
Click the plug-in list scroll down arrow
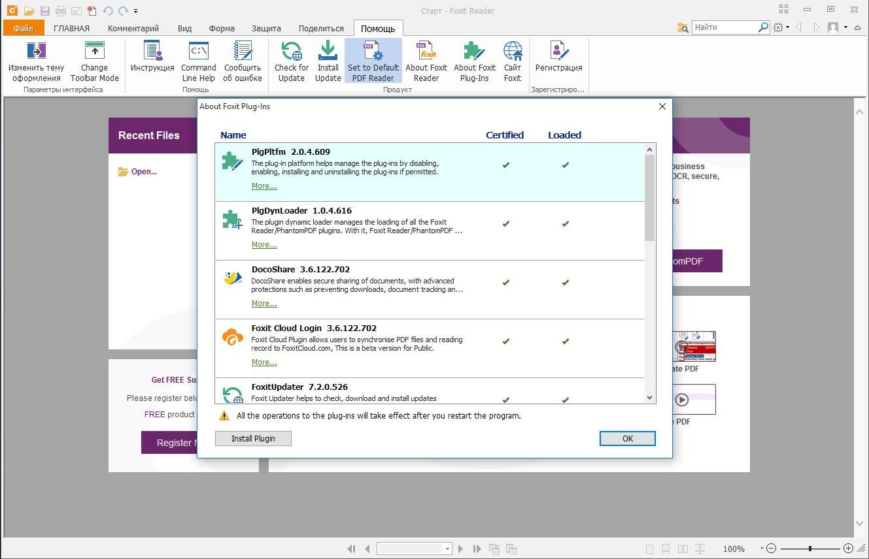tap(649, 397)
